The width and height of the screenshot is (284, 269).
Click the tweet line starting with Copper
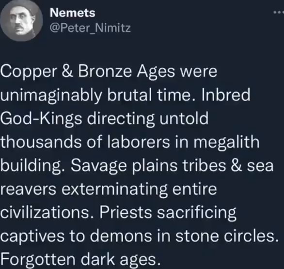tap(109, 72)
